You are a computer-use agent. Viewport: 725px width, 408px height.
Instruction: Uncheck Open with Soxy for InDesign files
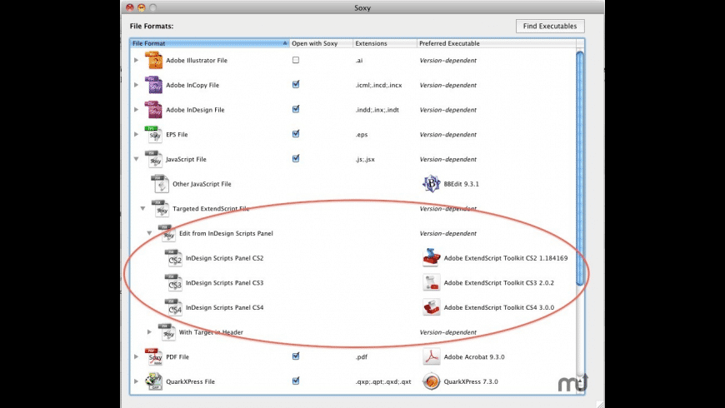(x=296, y=110)
